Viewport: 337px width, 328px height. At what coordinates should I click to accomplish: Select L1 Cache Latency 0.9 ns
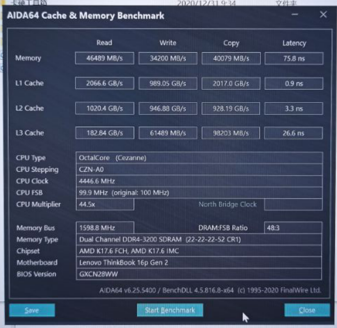point(294,83)
